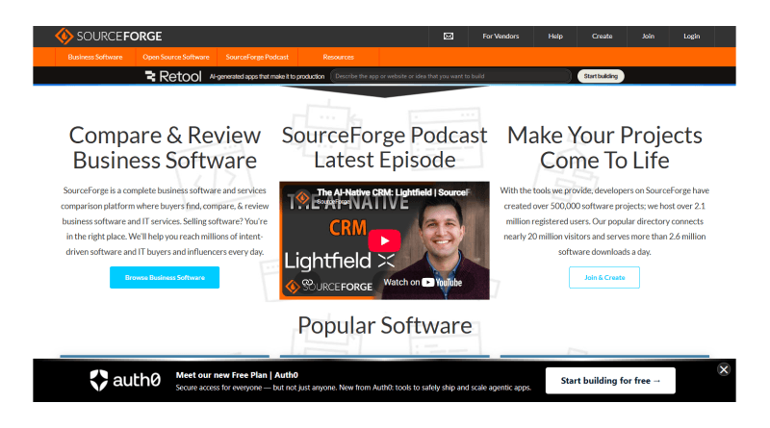Image resolution: width=770 pixels, height=428 pixels.
Task: Open the Resources tab
Action: click(x=339, y=57)
